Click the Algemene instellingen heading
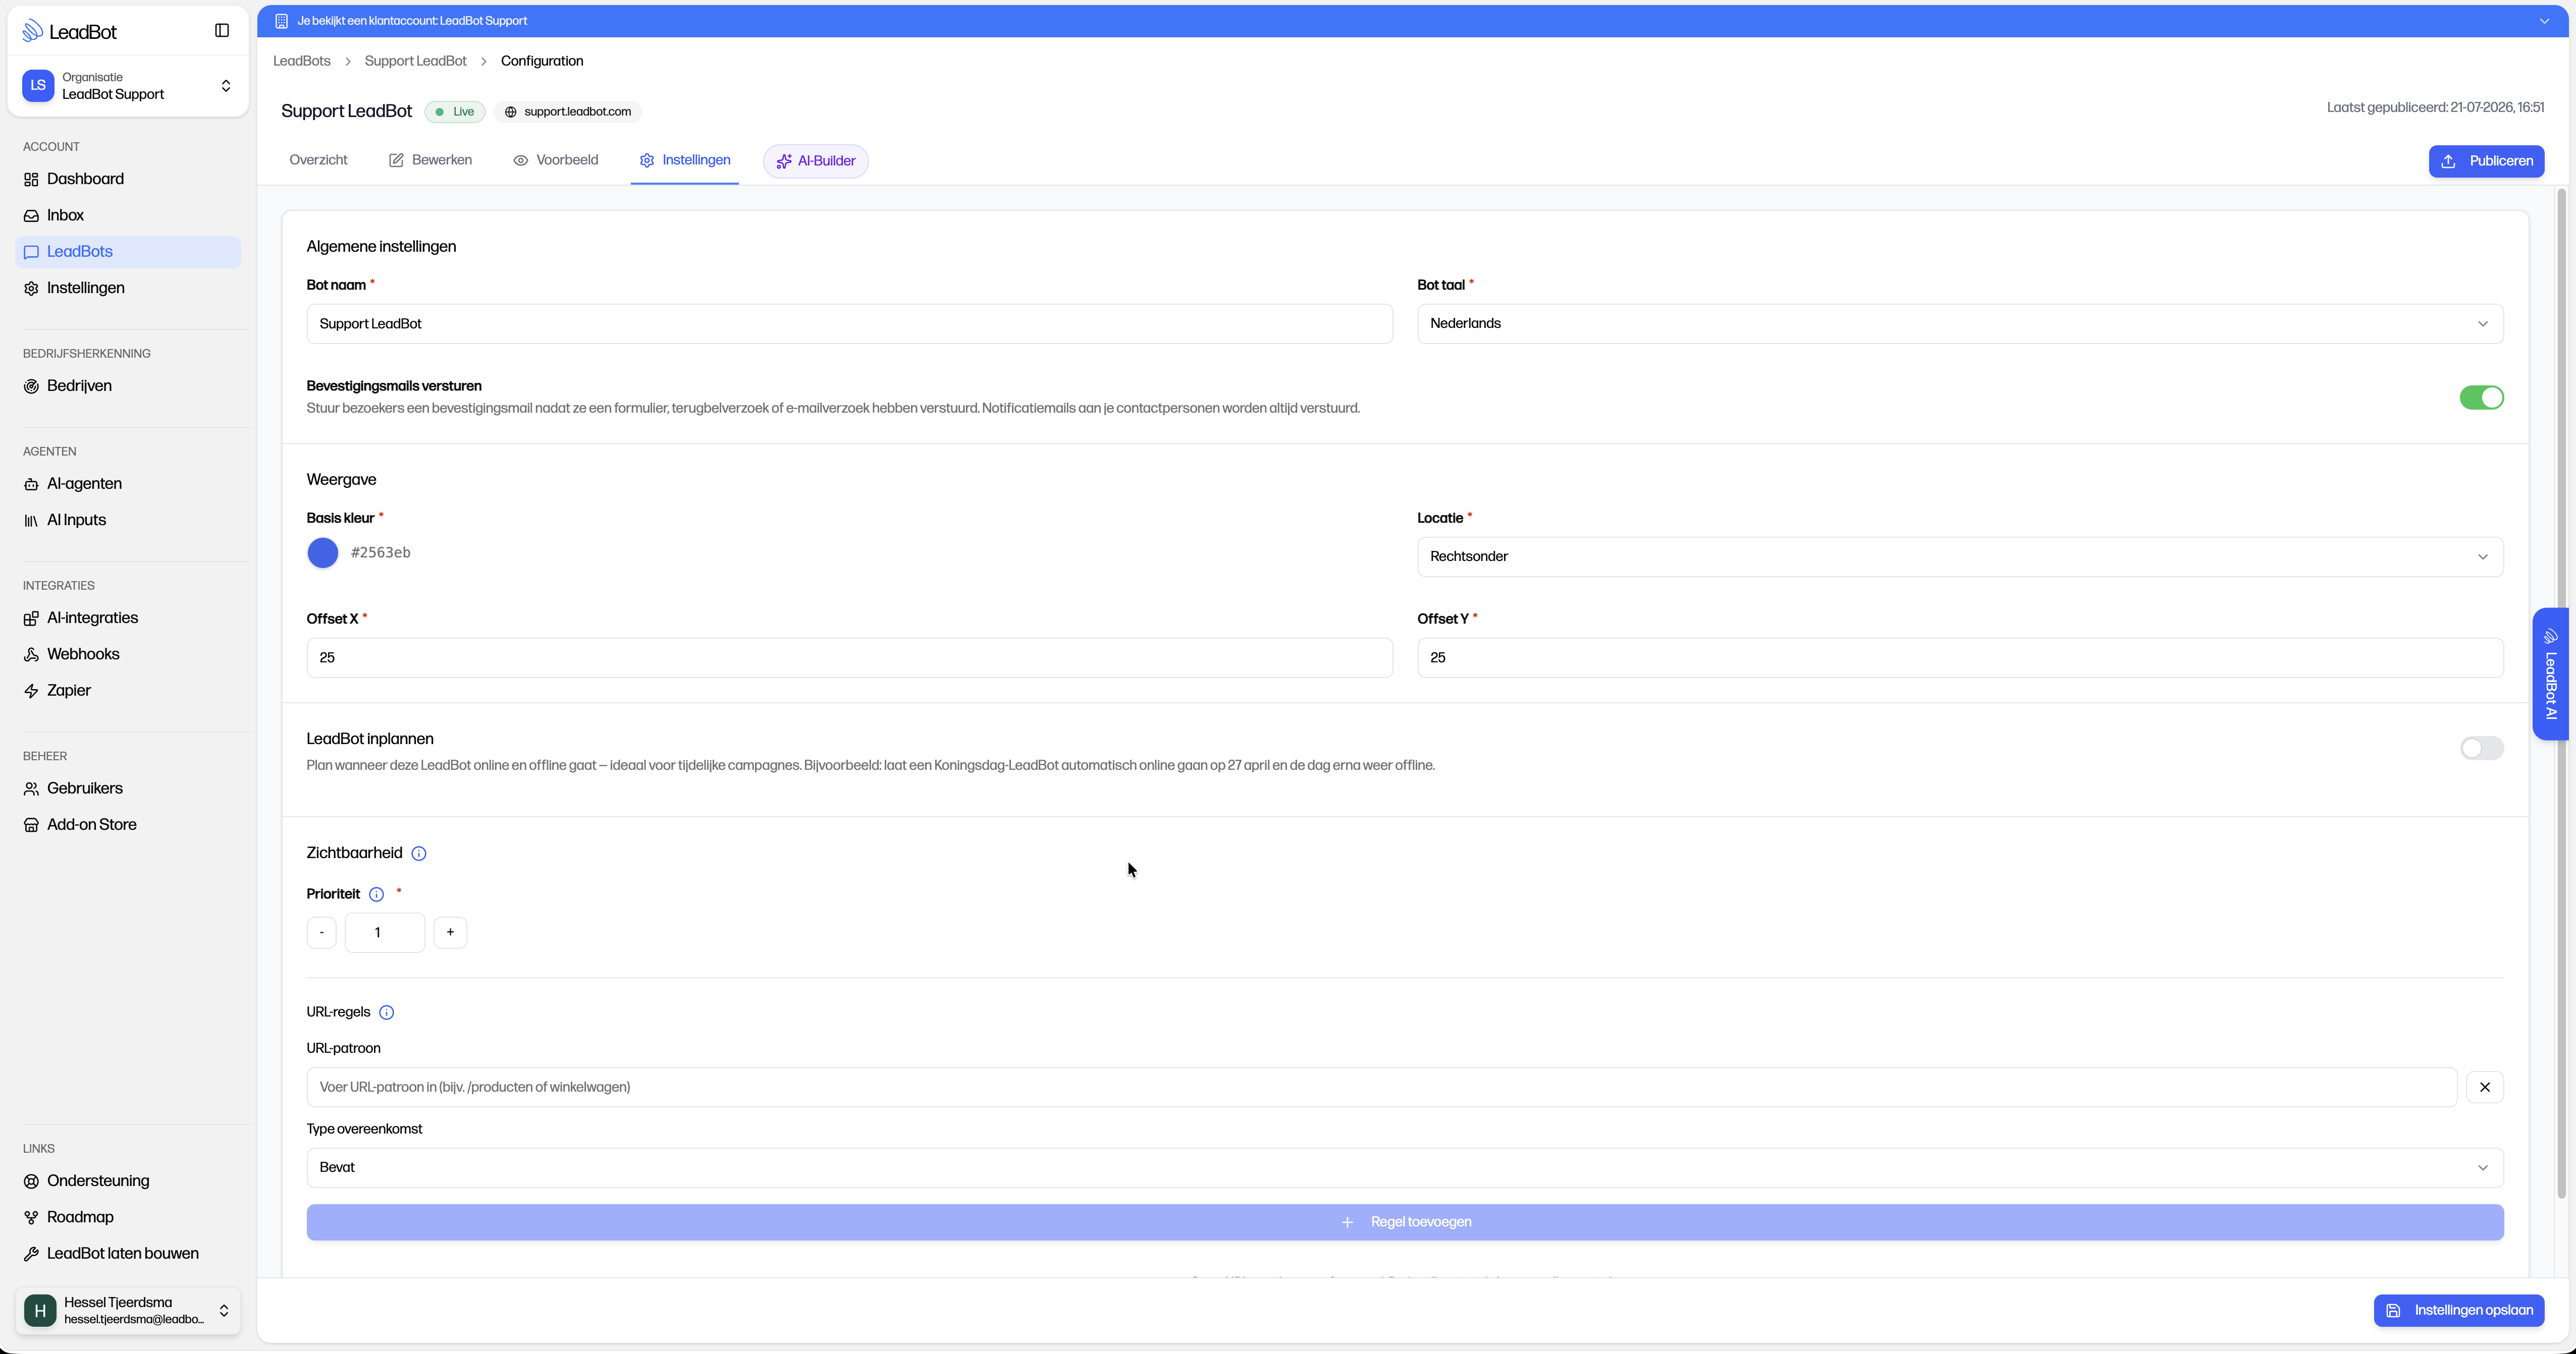Image resolution: width=2576 pixels, height=1354 pixels. pos(381,247)
